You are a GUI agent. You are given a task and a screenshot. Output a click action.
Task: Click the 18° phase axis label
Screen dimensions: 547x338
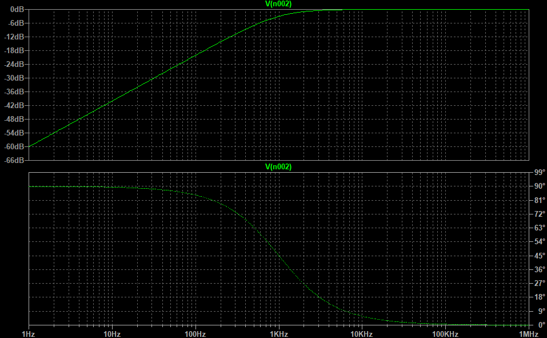pyautogui.click(x=538, y=297)
